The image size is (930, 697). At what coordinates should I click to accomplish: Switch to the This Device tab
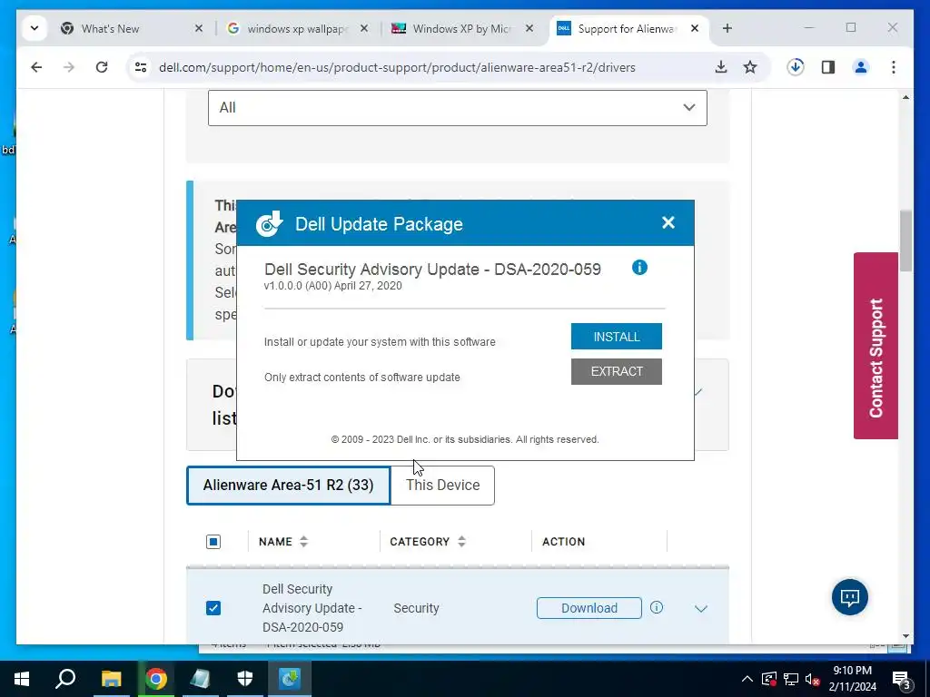pyautogui.click(x=442, y=486)
